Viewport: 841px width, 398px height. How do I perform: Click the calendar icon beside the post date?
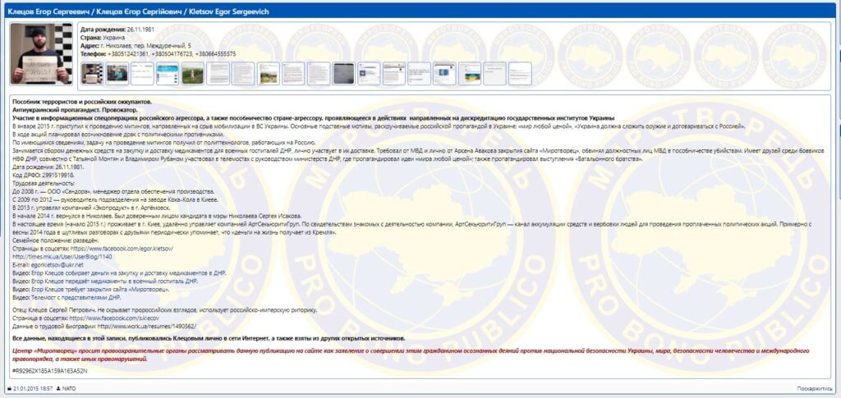pyautogui.click(x=9, y=387)
